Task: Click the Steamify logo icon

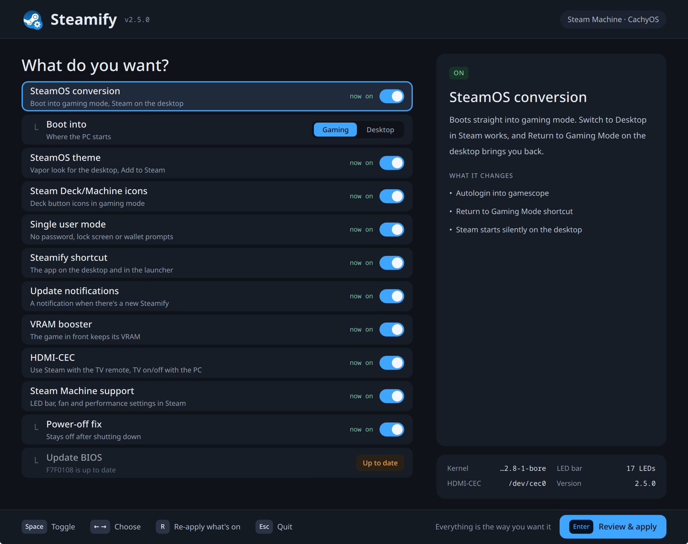Action: click(33, 20)
